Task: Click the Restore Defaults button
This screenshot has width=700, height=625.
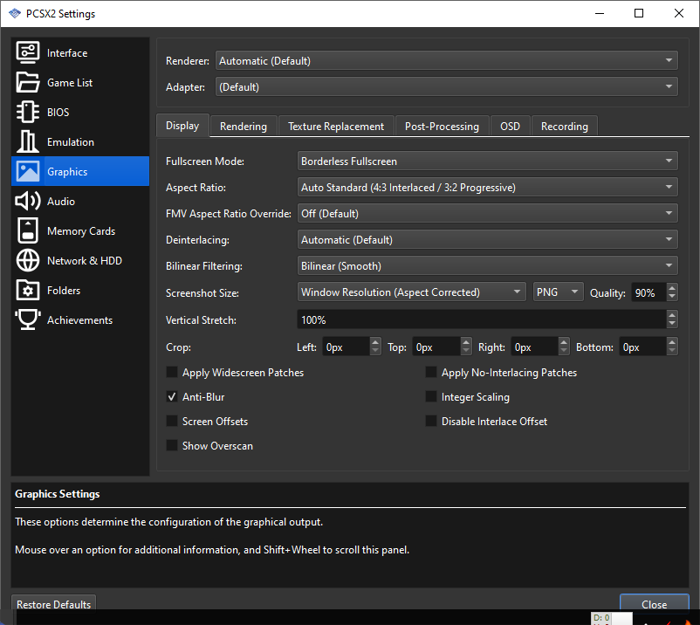Action: click(53, 604)
